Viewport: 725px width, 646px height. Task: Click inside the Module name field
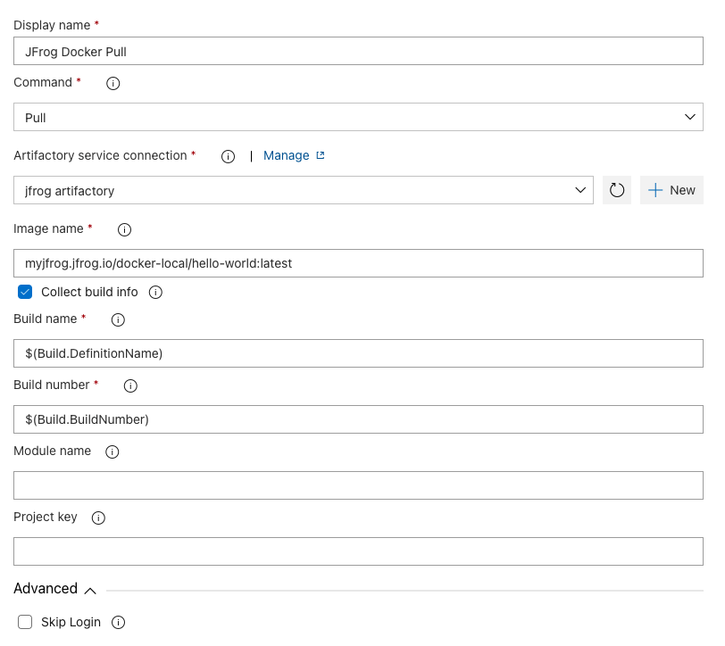tap(357, 484)
